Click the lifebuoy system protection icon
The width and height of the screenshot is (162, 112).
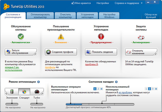coord(141,36)
